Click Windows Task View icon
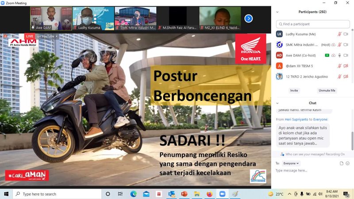 120,194
